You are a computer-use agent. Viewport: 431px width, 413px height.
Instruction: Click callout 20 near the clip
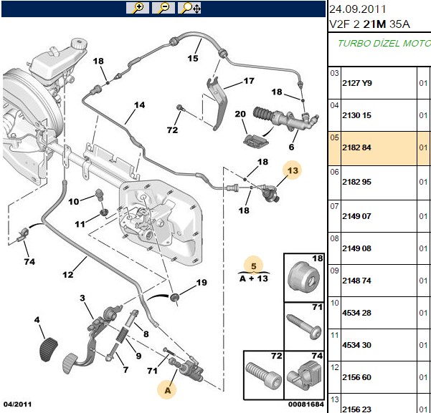[240, 114]
